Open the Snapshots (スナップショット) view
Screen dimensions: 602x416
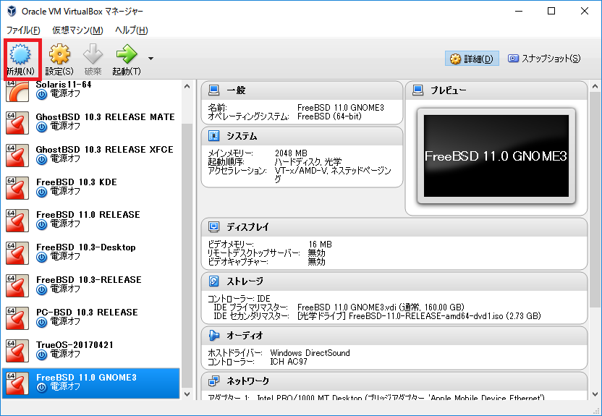click(x=544, y=59)
